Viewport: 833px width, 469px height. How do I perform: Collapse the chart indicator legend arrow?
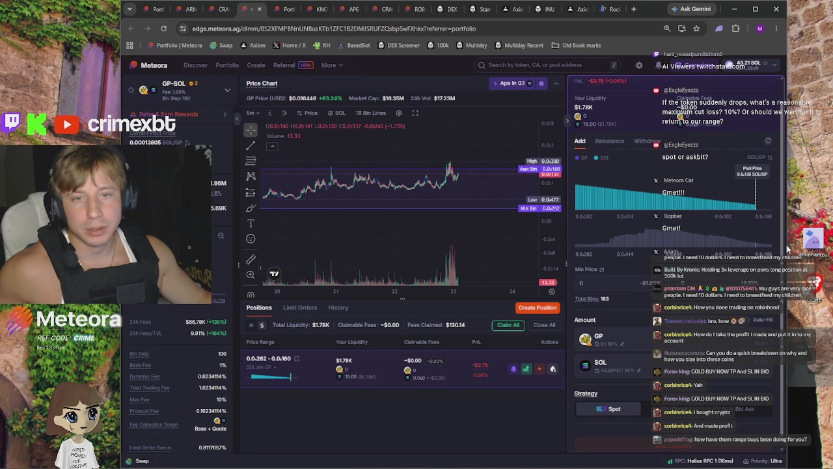pyautogui.click(x=272, y=146)
